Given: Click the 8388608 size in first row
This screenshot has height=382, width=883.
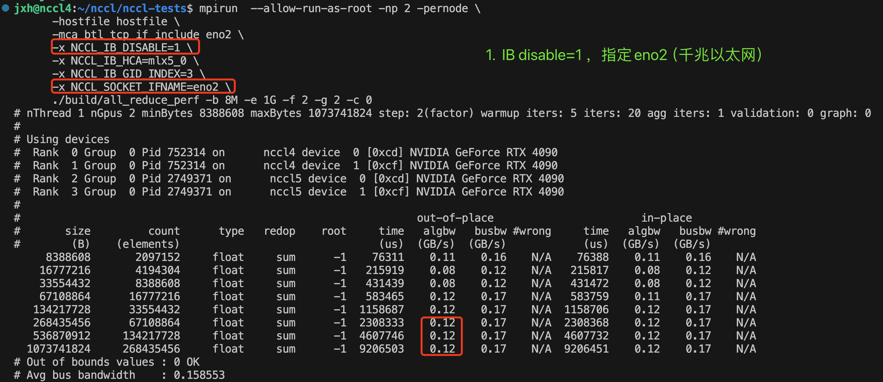Looking at the screenshot, I should (68, 257).
